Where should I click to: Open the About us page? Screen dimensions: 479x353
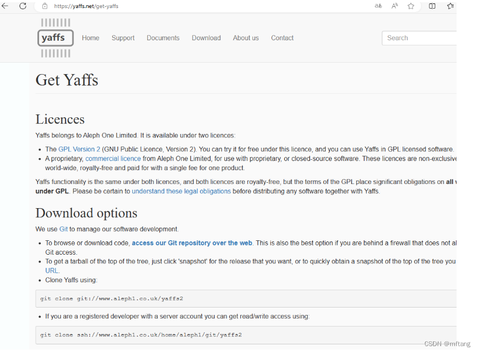pos(246,38)
